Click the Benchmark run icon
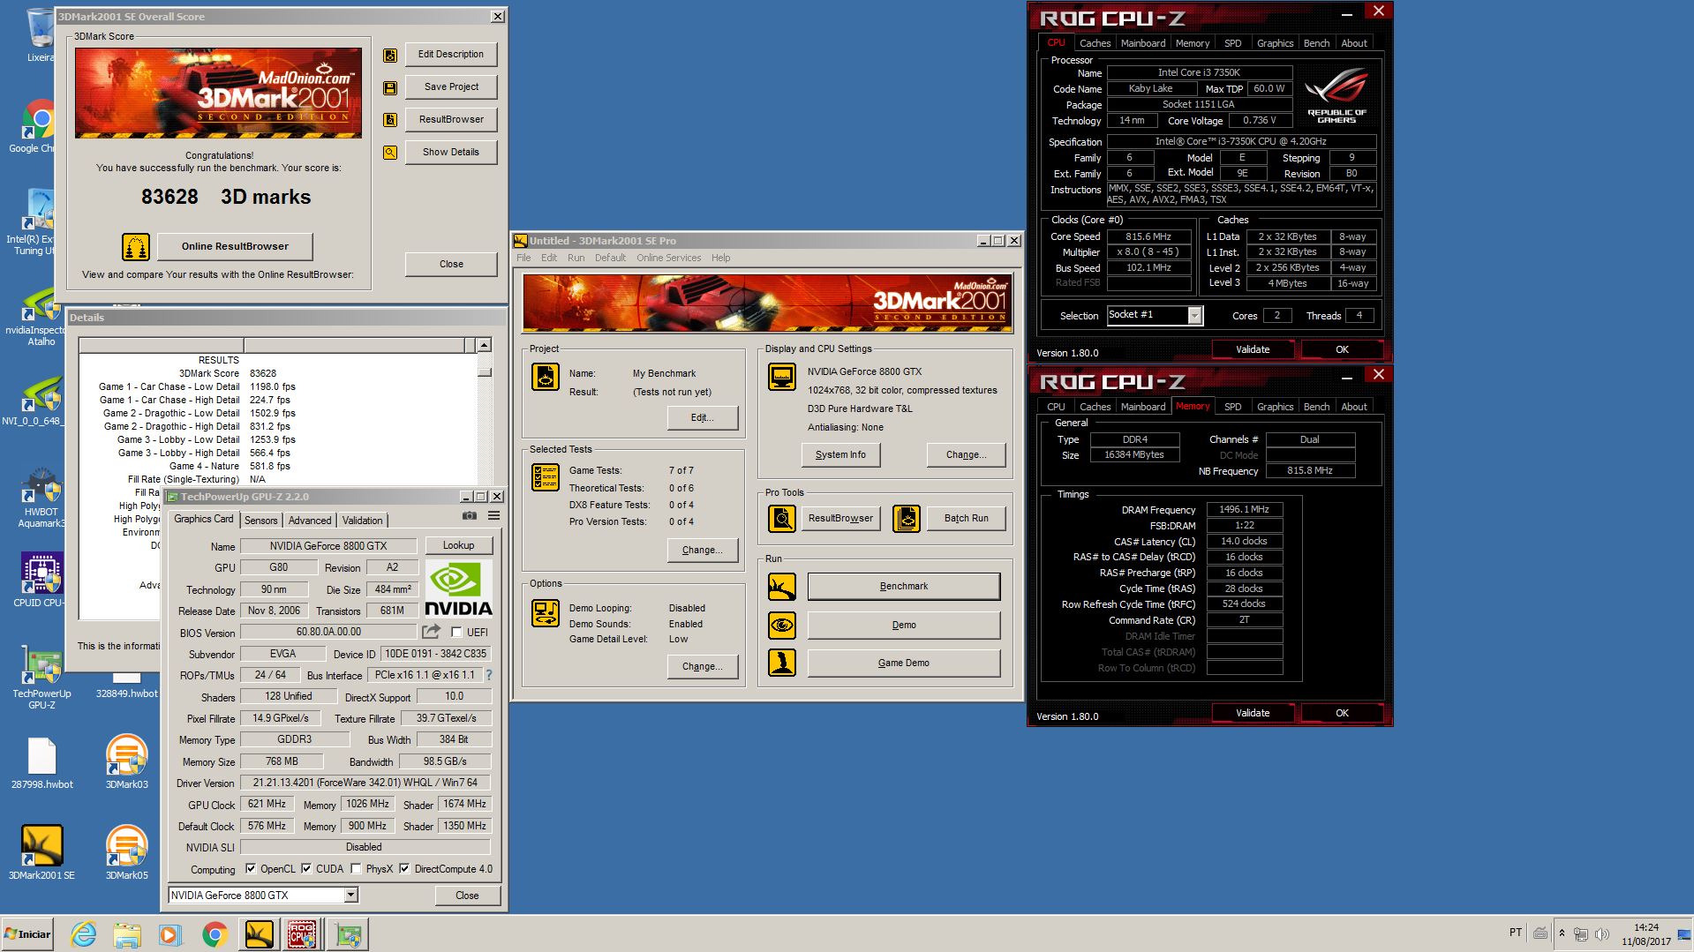The width and height of the screenshot is (1694, 952). (x=782, y=587)
